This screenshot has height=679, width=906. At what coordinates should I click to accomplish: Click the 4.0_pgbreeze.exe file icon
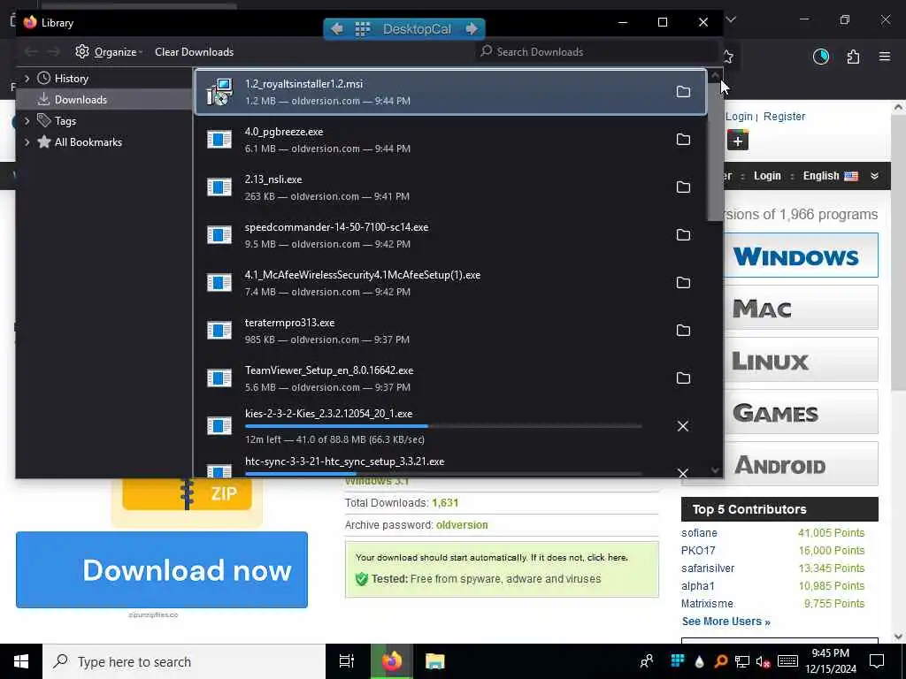click(219, 140)
